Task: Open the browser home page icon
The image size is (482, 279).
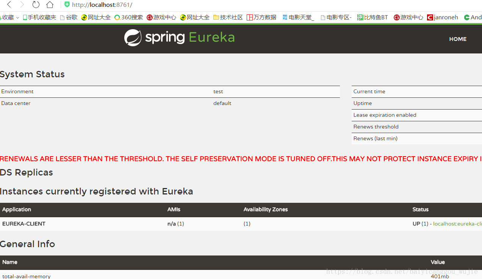Action: click(x=50, y=5)
